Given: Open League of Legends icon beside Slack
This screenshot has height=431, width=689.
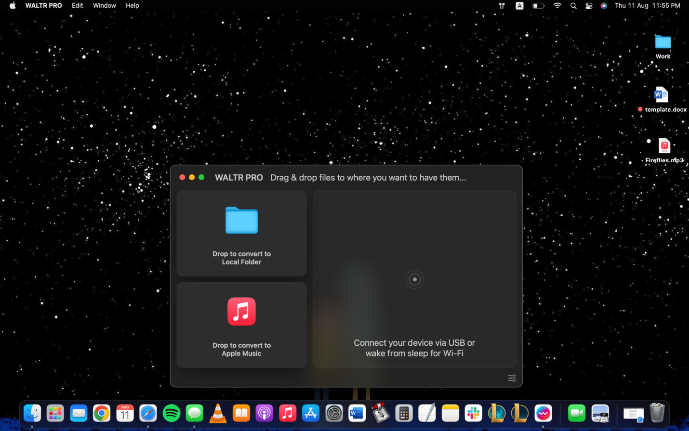Looking at the screenshot, I should [x=497, y=413].
